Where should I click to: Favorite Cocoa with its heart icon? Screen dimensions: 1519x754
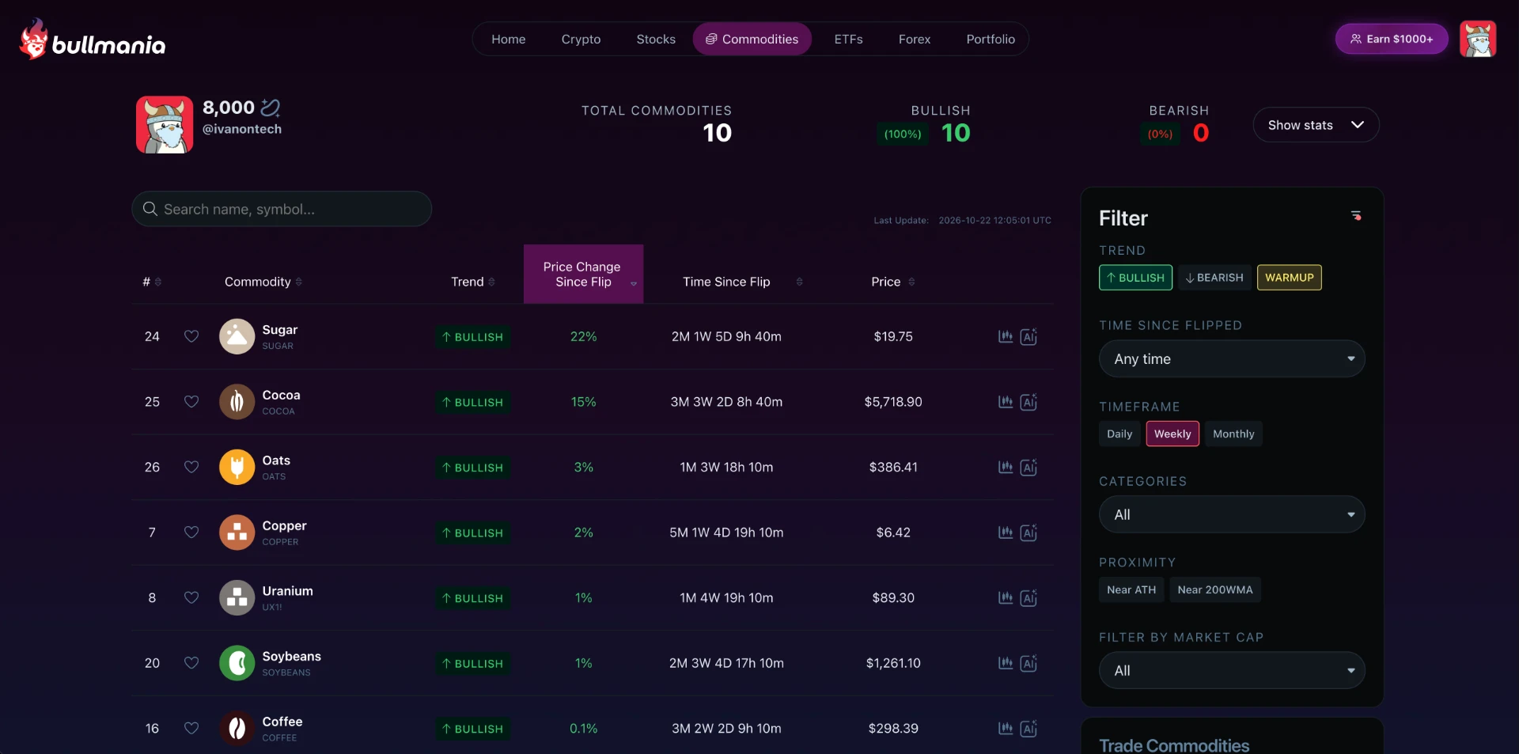point(191,402)
